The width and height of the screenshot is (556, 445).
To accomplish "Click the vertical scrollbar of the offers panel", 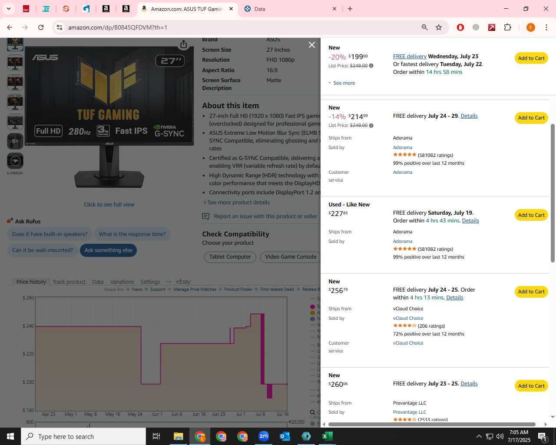I will pyautogui.click(x=553, y=193).
